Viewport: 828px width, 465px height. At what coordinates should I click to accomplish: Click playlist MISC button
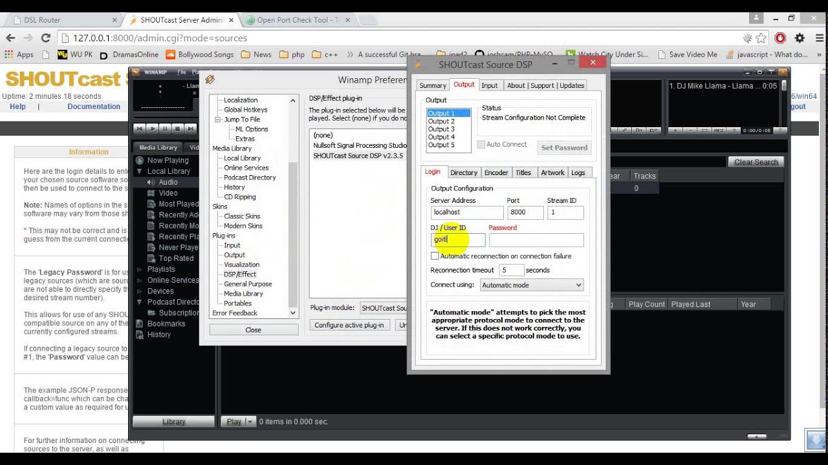[x=719, y=130]
